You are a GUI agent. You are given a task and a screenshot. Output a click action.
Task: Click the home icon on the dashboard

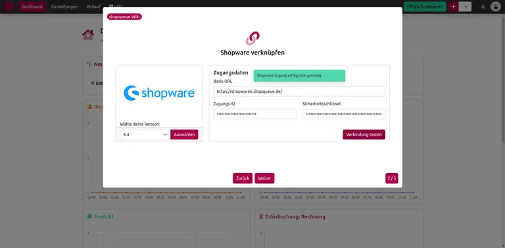click(88, 34)
